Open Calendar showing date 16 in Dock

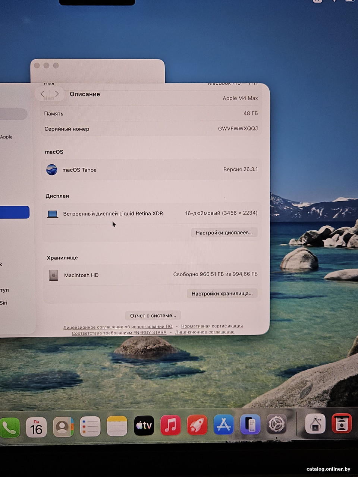point(36,427)
